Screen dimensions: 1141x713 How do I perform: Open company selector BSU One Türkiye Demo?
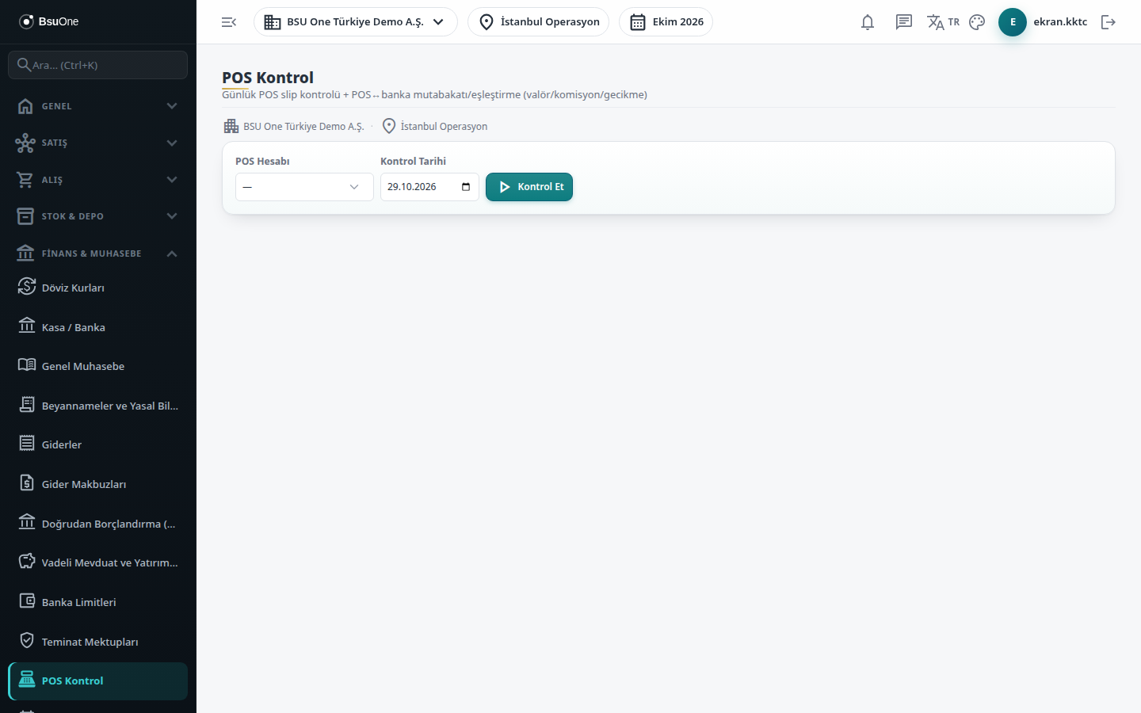[x=356, y=22]
